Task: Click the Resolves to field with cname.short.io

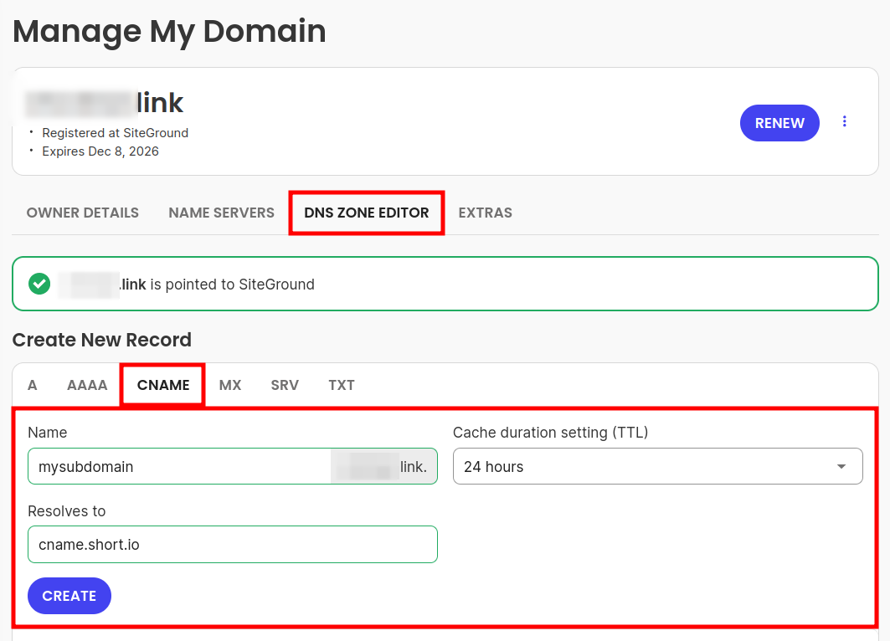Action: coord(232,545)
